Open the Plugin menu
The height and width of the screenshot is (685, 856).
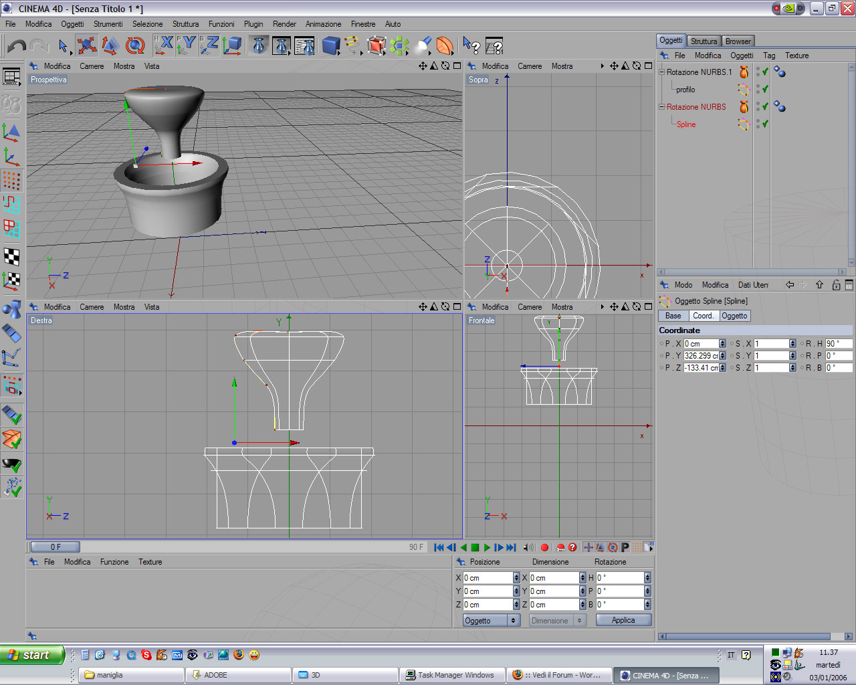[x=253, y=24]
